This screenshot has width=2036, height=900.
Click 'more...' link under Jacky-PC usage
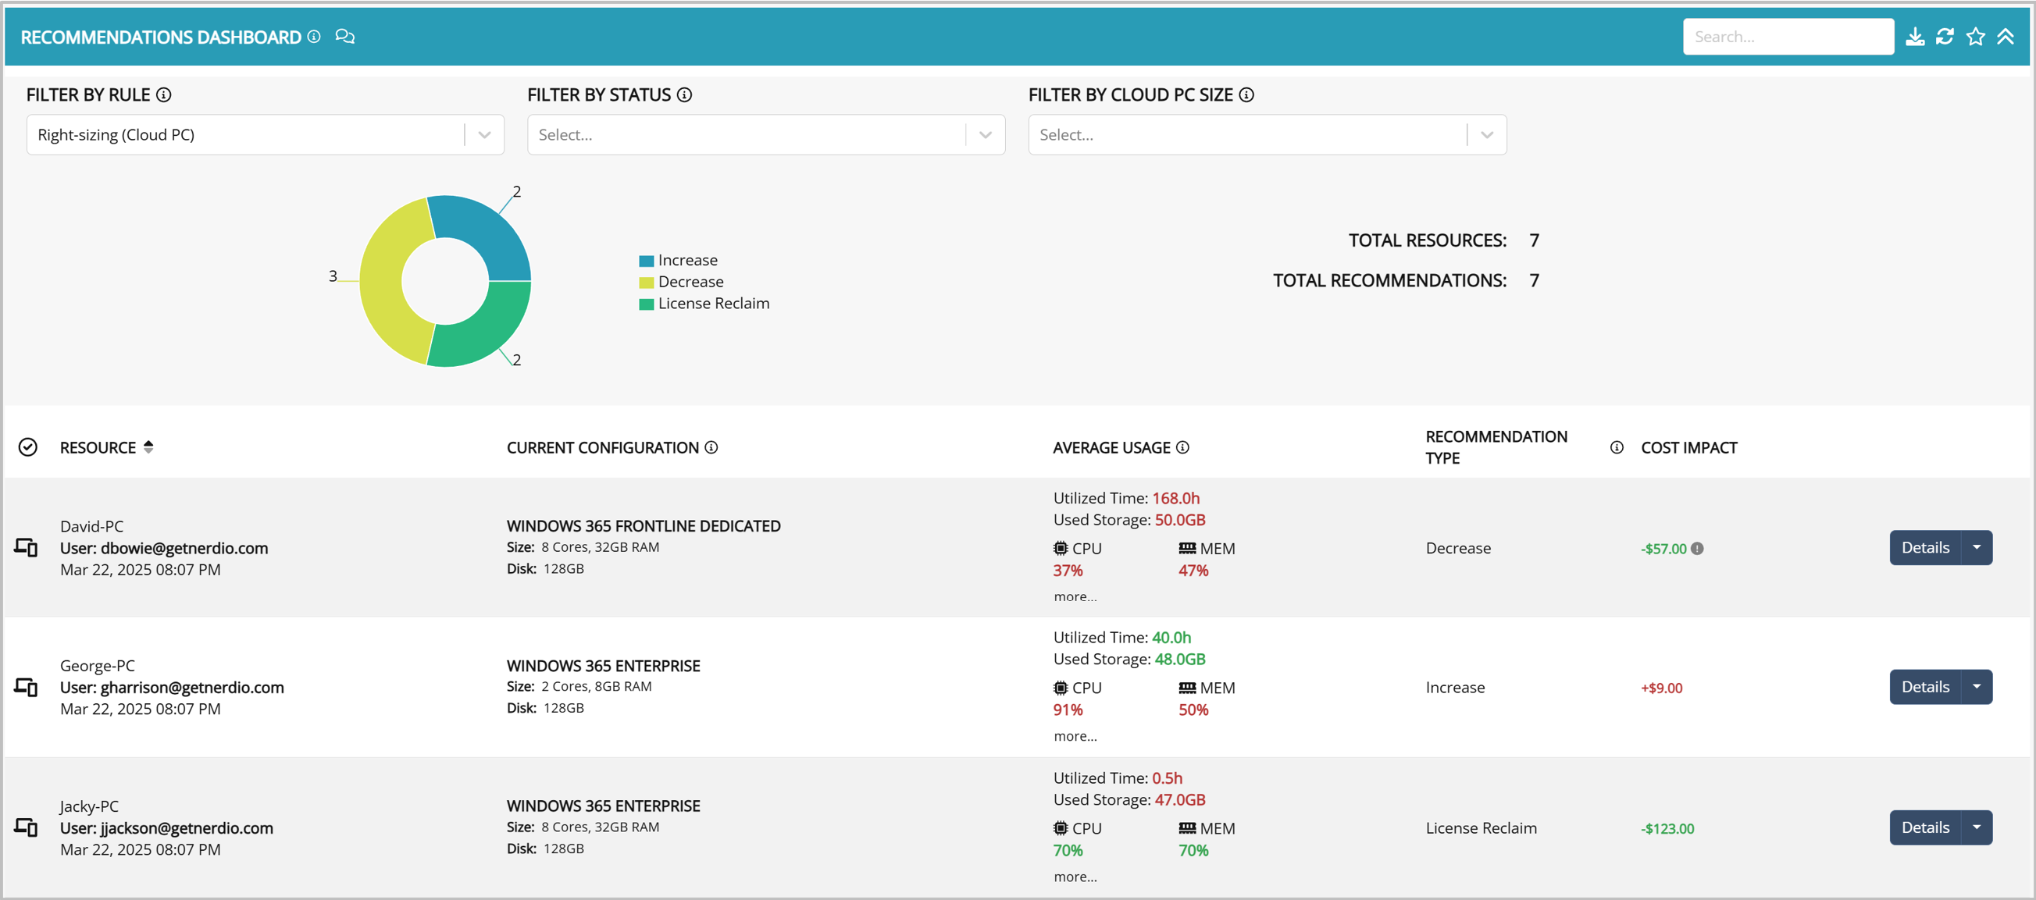[x=1075, y=877]
